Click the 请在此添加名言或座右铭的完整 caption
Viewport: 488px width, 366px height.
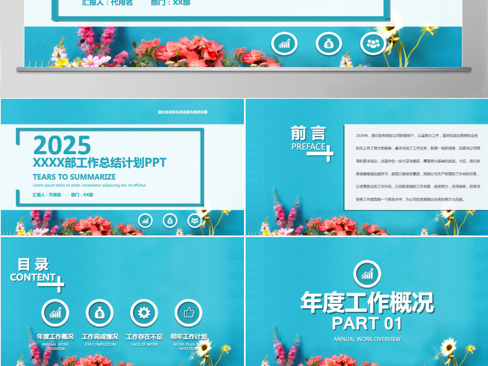click(x=183, y=112)
